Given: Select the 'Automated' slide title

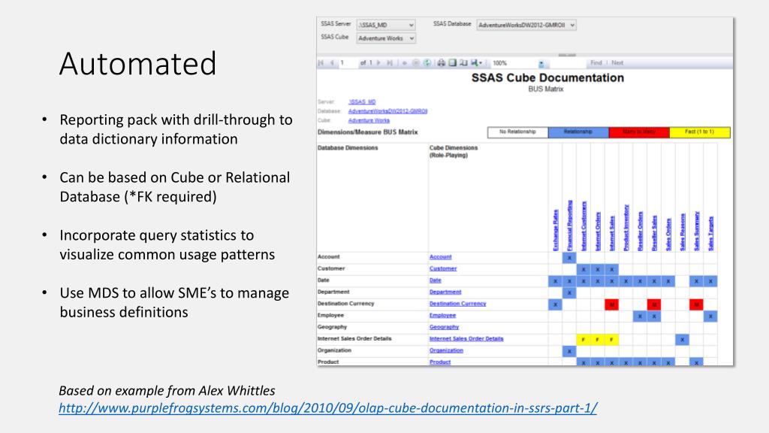Looking at the screenshot, I should 137,63.
